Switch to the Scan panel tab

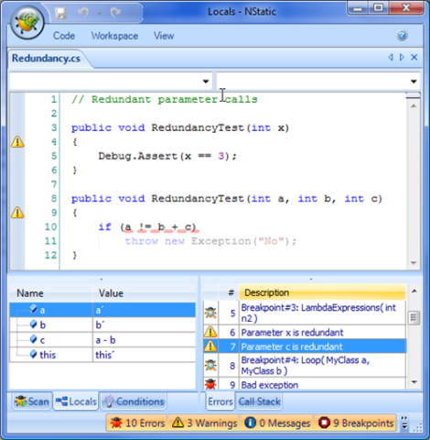pos(32,401)
